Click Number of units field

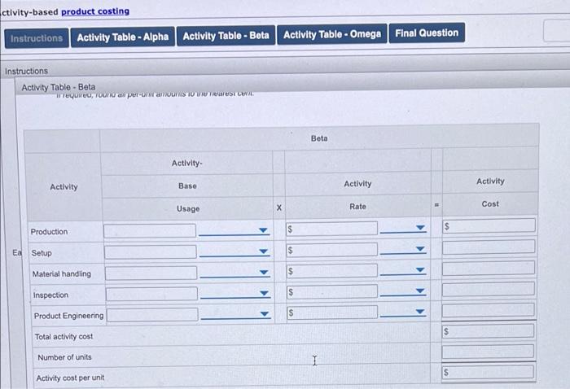(488, 352)
